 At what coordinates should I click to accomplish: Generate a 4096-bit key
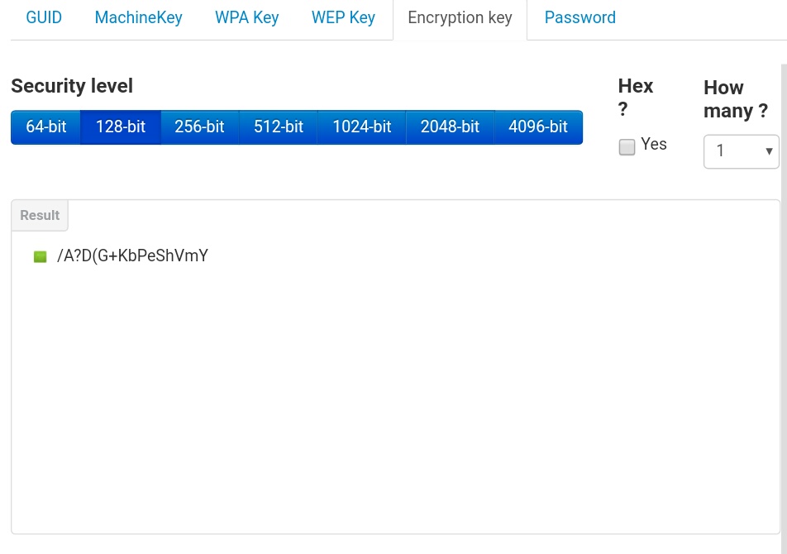click(538, 127)
